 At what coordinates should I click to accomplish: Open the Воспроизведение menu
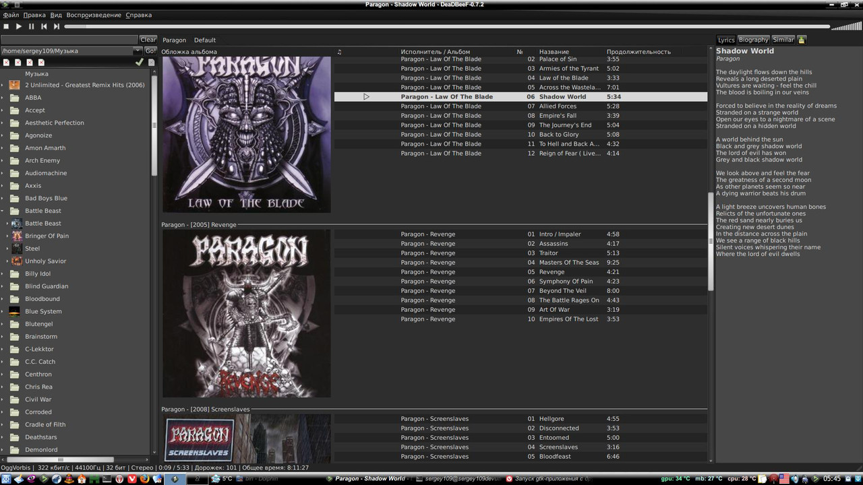(x=94, y=15)
